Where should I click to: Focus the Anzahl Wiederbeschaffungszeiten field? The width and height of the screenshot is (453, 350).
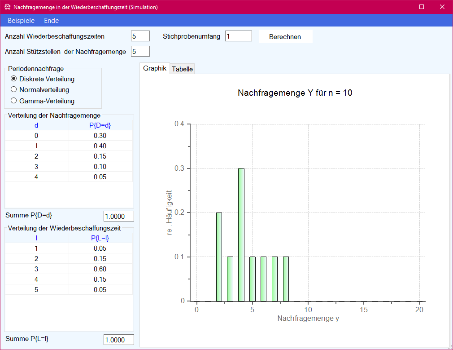[140, 36]
